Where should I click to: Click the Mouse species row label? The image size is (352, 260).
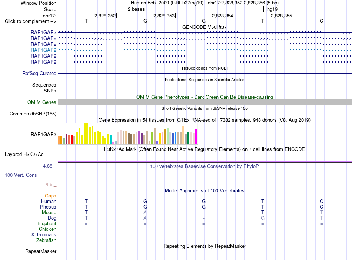tap(49, 213)
